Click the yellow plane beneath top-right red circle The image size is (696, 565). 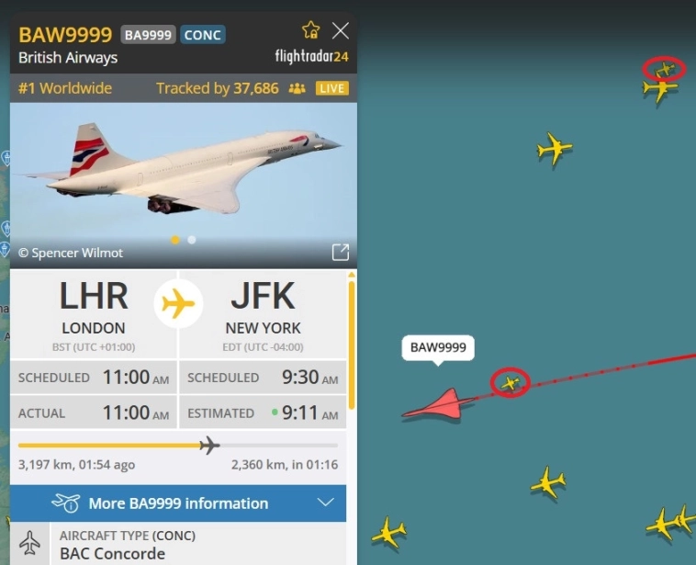pyautogui.click(x=660, y=90)
